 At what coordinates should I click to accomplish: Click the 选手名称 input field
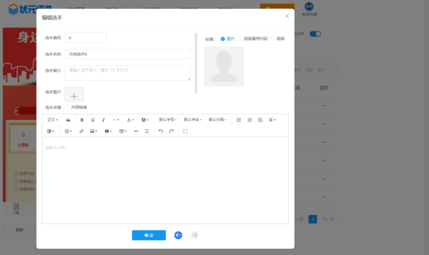coord(128,54)
